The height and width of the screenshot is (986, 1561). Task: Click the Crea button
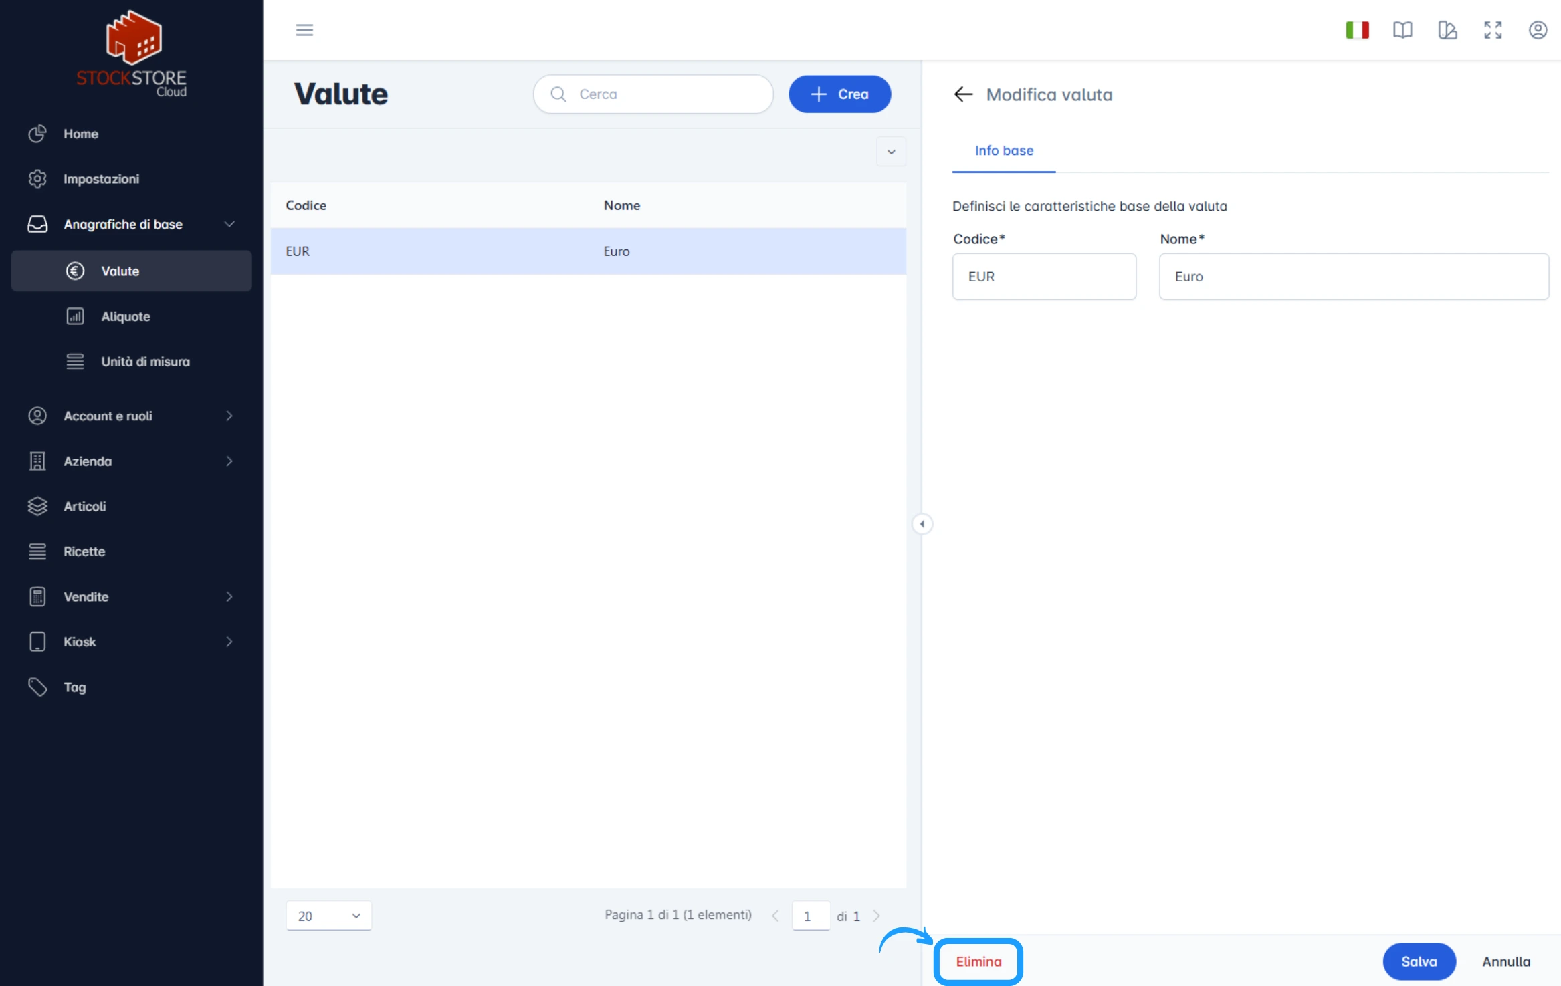tap(839, 94)
